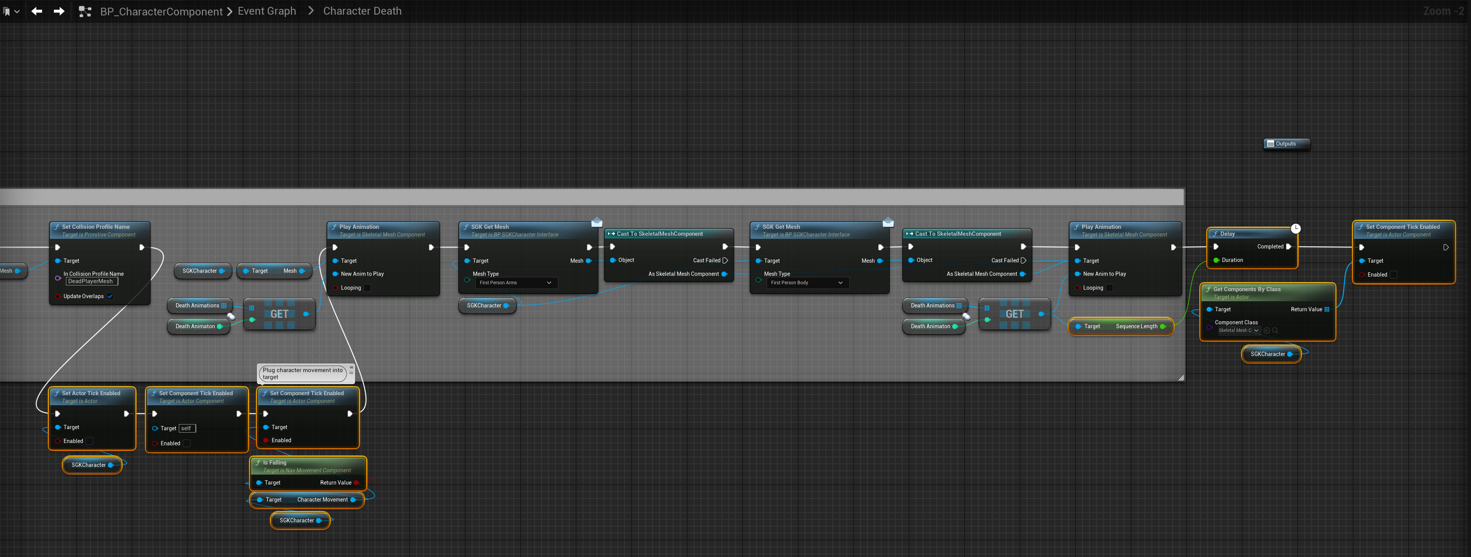Open the First Person Arms mesh type dropdown
This screenshot has height=557, width=1471.
(515, 282)
